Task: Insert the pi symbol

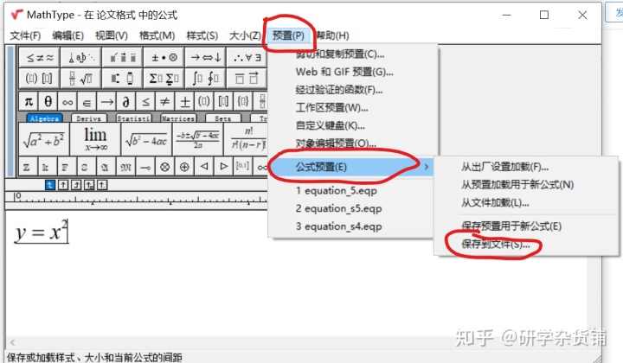Action: click(x=29, y=102)
